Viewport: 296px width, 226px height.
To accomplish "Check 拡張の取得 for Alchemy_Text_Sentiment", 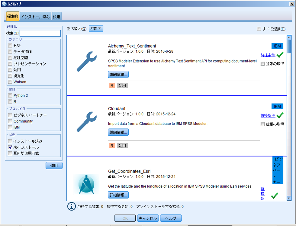I will click(262, 64).
